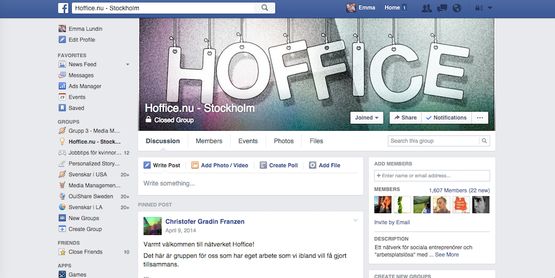Open Saved bookmark icon in sidebar
This screenshot has width=555, height=278.
click(62, 108)
